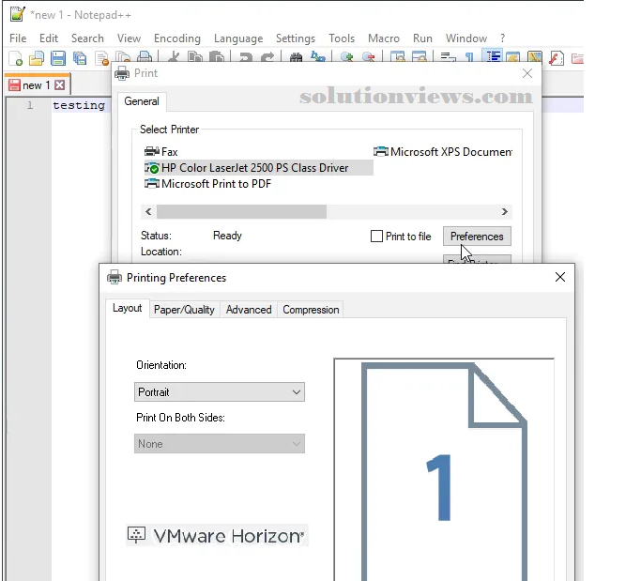
Task: Open the Tools menu
Action: pos(342,38)
